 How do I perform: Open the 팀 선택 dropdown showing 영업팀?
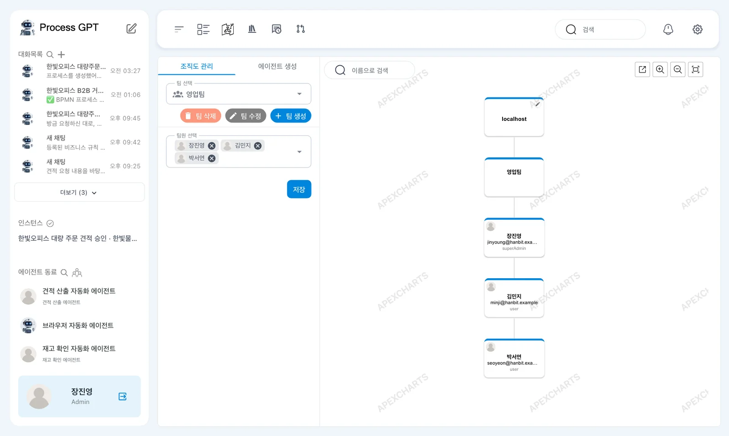[x=239, y=94]
